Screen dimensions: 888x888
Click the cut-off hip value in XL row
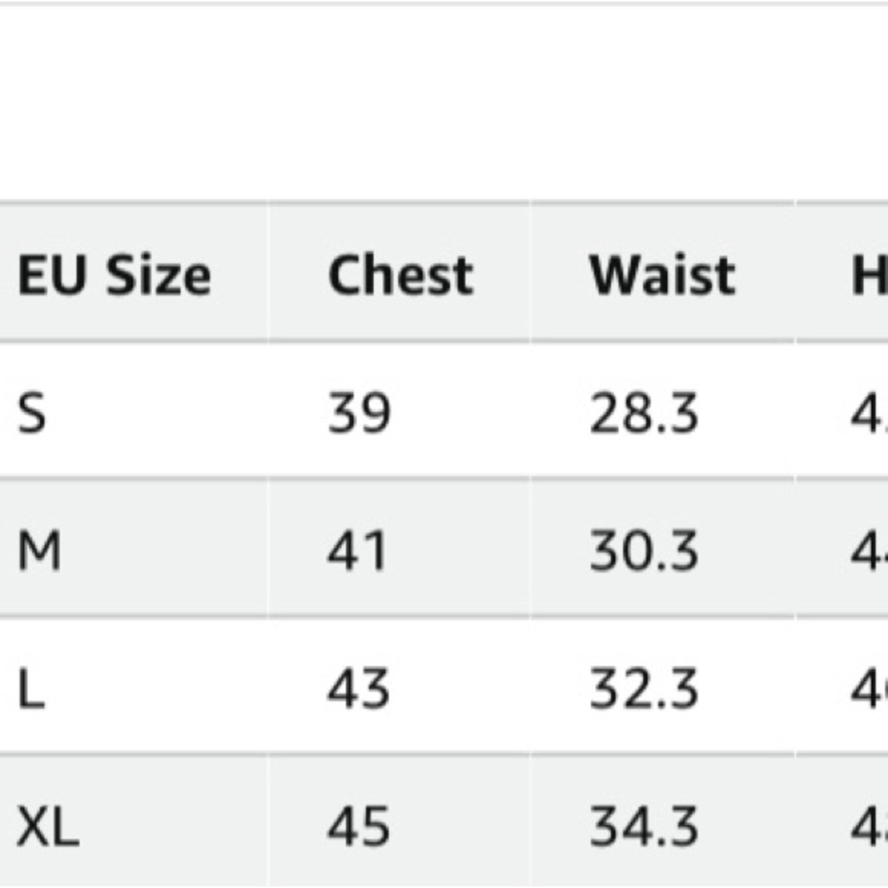[x=869, y=826]
